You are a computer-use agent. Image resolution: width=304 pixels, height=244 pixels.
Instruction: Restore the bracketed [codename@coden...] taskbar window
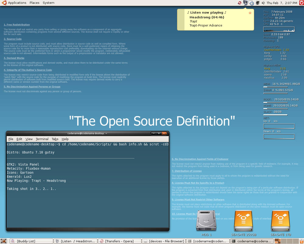[x=208, y=241]
